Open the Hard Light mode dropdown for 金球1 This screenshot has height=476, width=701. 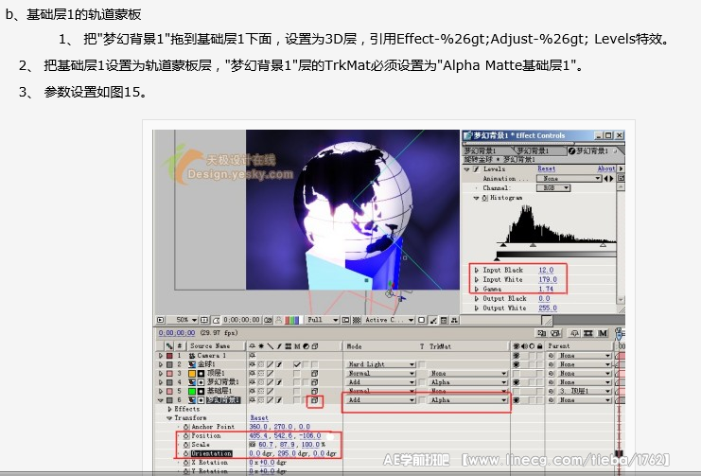(x=381, y=364)
